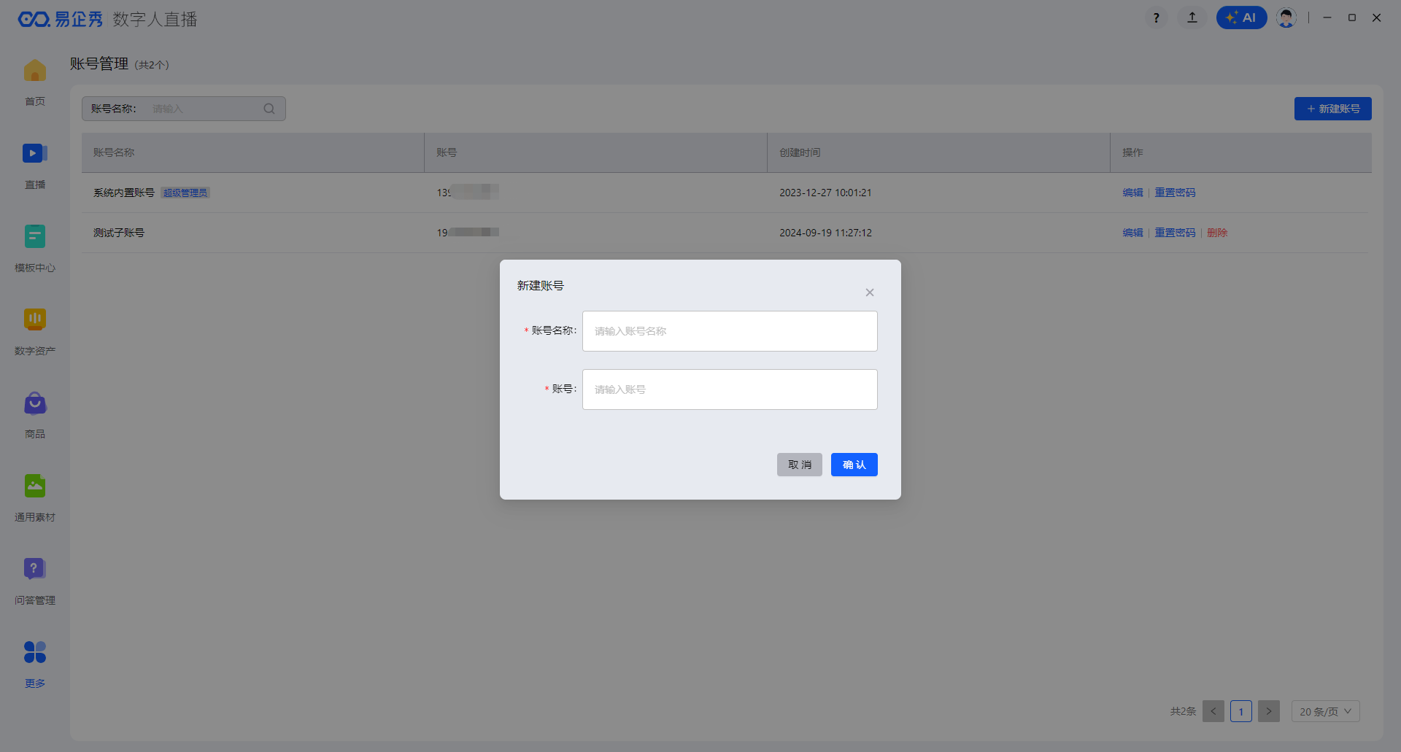Click the upload icon in title bar
This screenshot has width=1401, height=752.
(1192, 18)
